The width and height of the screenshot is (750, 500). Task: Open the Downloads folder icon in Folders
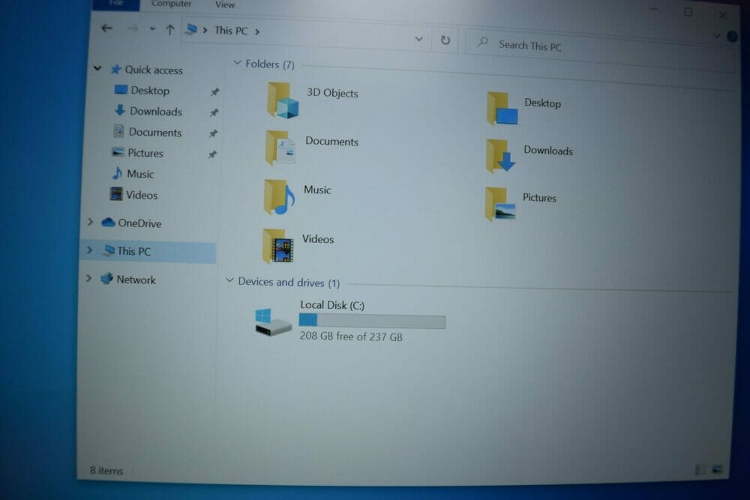501,156
